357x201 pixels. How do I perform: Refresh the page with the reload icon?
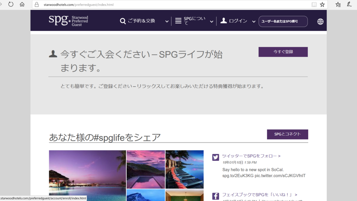click(x=11, y=4)
